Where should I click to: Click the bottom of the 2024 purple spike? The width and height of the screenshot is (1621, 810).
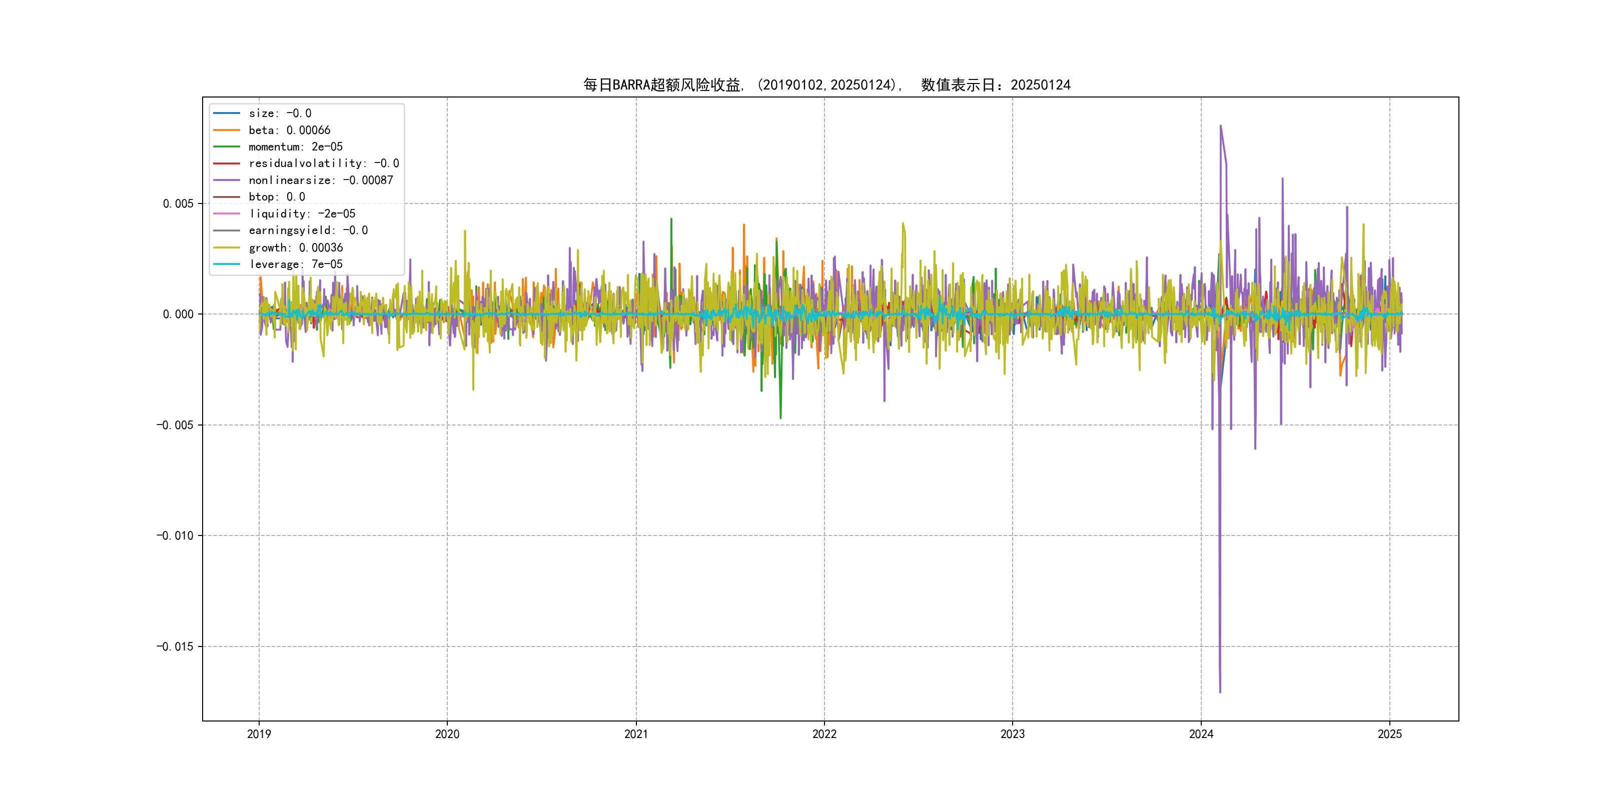1220,690
